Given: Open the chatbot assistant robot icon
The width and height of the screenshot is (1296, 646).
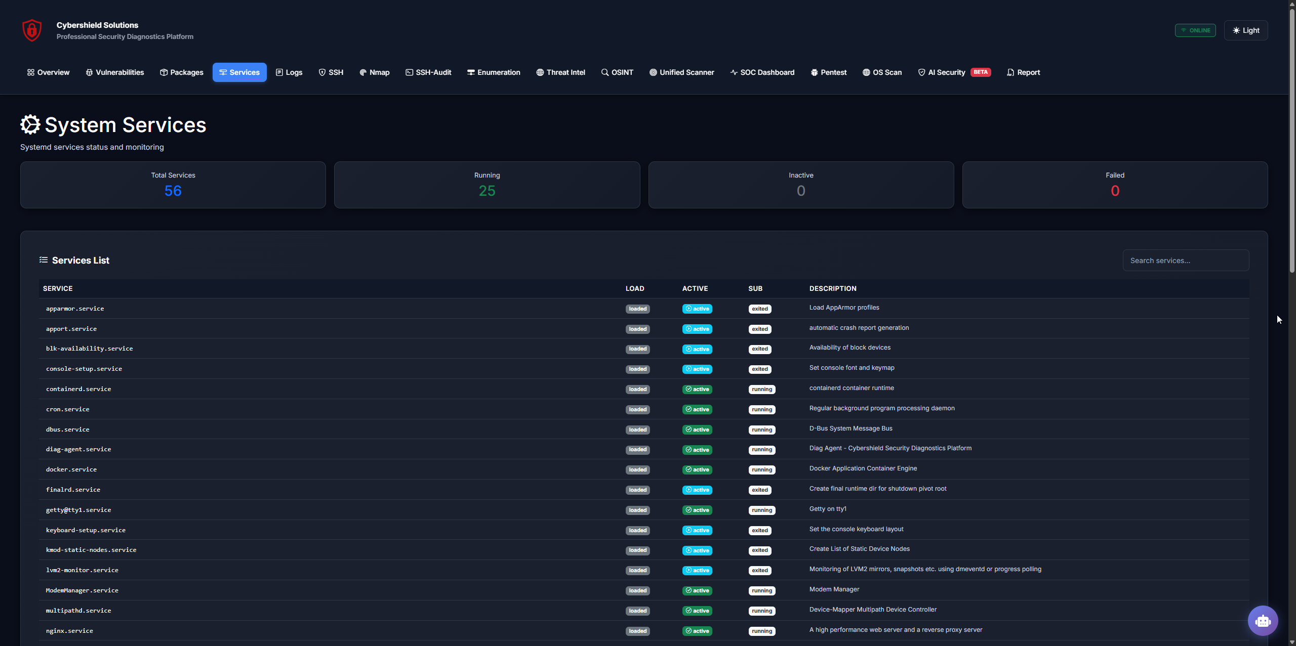Looking at the screenshot, I should pyautogui.click(x=1263, y=621).
